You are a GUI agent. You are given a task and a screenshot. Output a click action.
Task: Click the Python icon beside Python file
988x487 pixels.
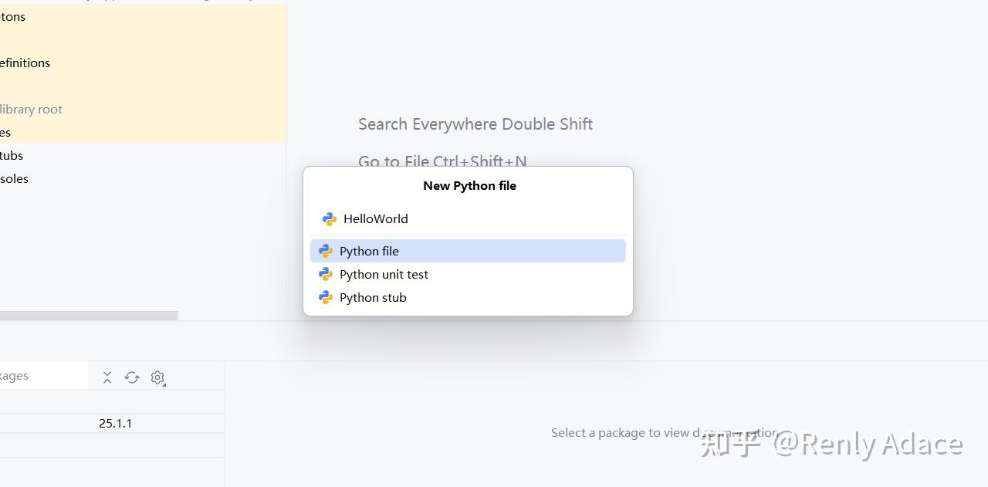point(326,251)
